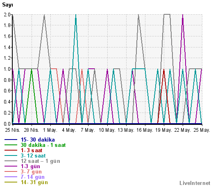Viewport: 213px width, 187px height.
Task: Select the '3- 12 saat' legend entry
Action: pos(33,155)
